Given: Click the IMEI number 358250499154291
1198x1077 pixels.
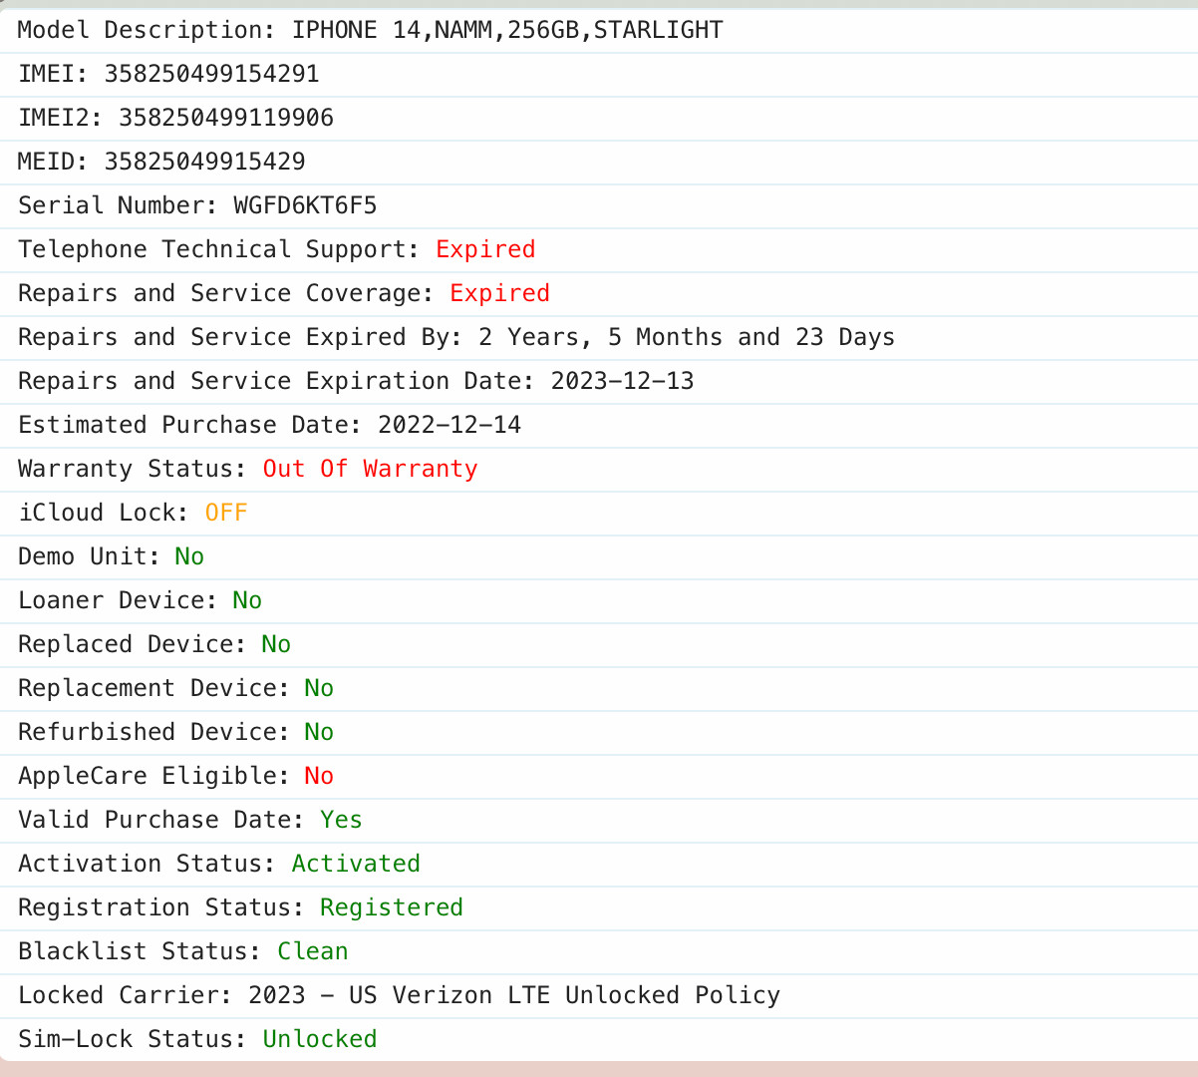Looking at the screenshot, I should click(211, 74).
